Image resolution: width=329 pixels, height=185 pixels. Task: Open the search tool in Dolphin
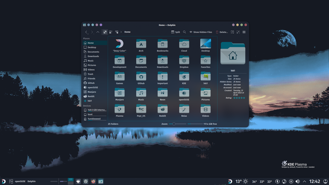tap(185, 32)
